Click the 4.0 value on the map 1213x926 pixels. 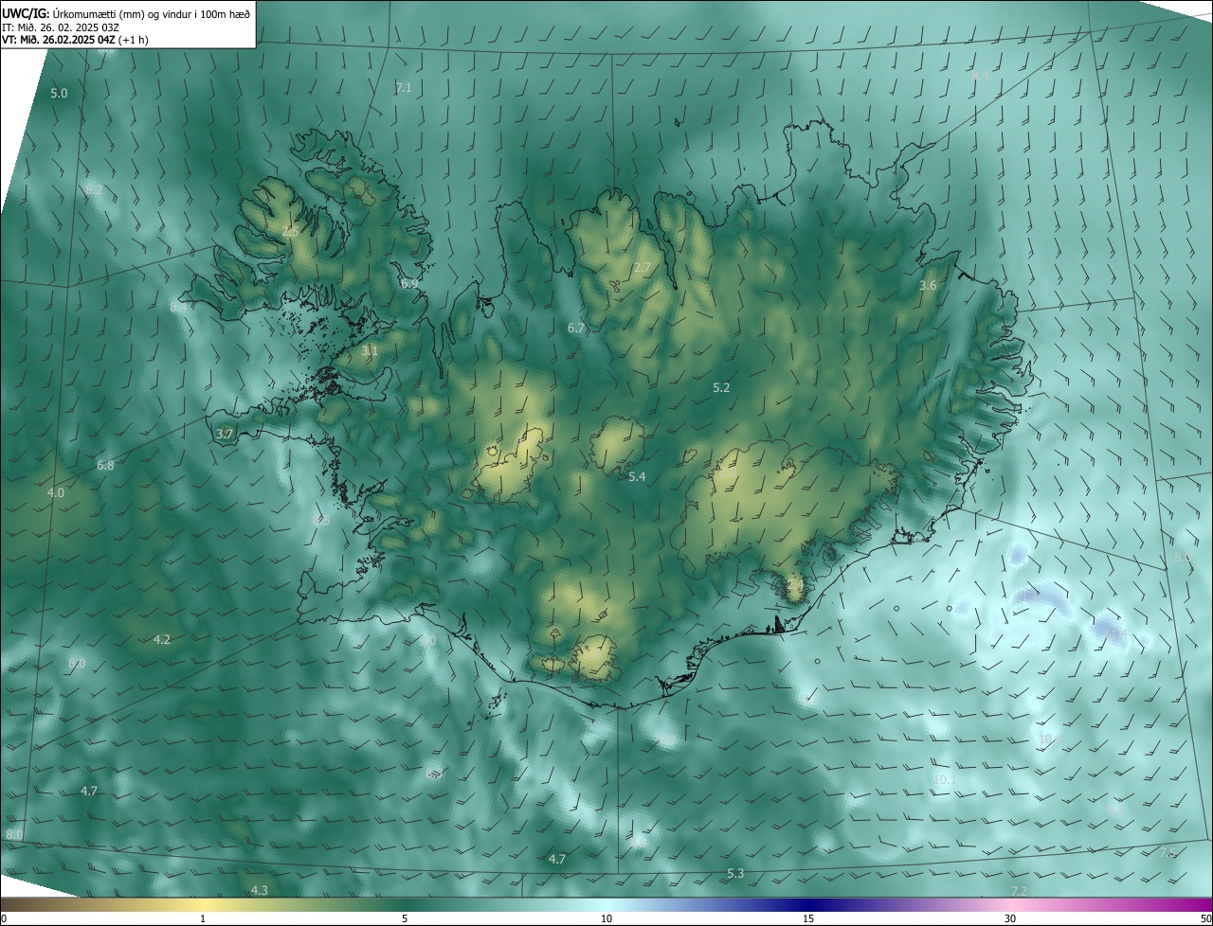pyautogui.click(x=56, y=492)
